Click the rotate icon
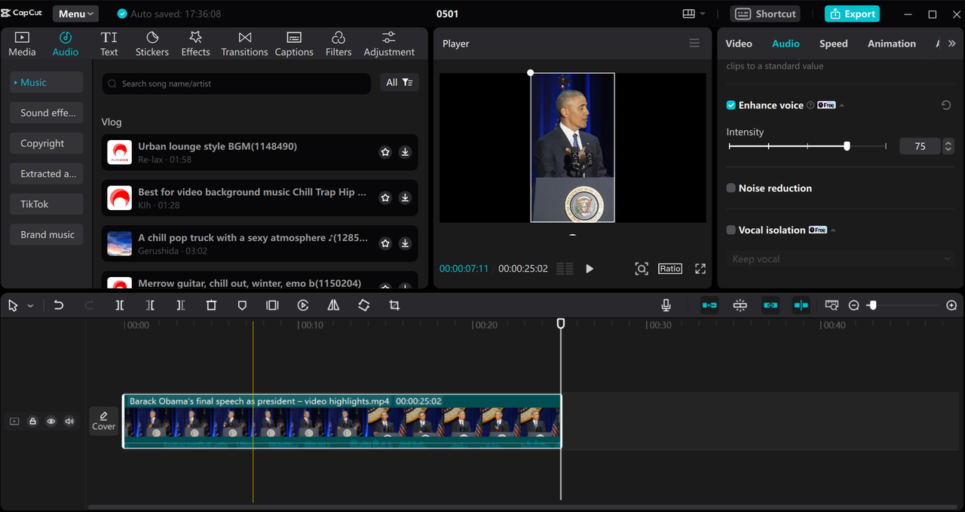 tap(364, 305)
